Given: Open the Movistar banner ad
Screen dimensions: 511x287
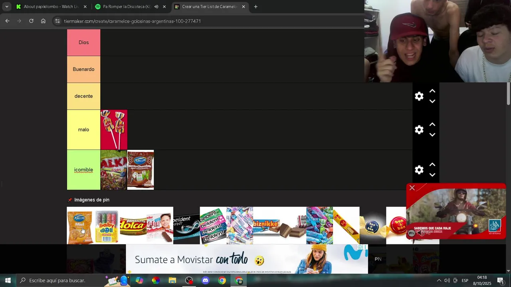Looking at the screenshot, I should tap(247, 259).
